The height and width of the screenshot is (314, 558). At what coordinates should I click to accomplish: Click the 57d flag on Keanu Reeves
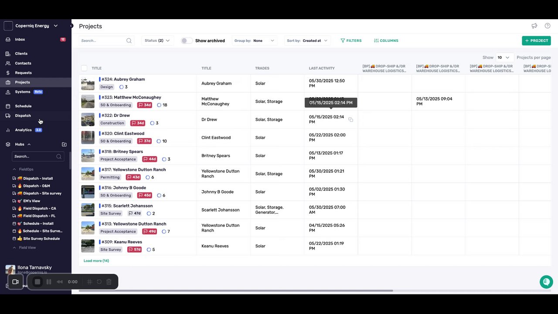pyautogui.click(x=135, y=249)
